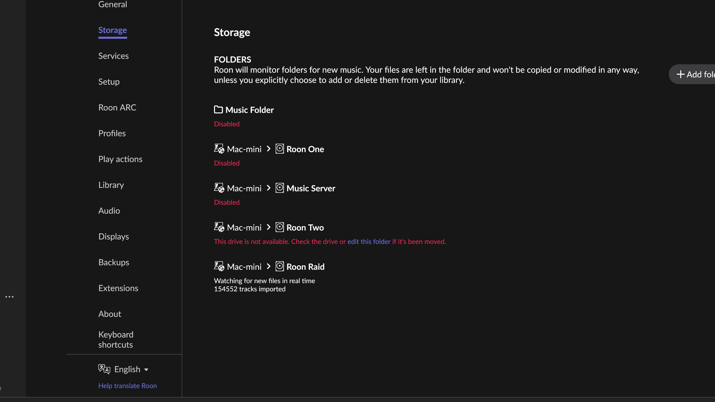715x402 pixels.
Task: Open the Services settings tab
Action: (113, 56)
